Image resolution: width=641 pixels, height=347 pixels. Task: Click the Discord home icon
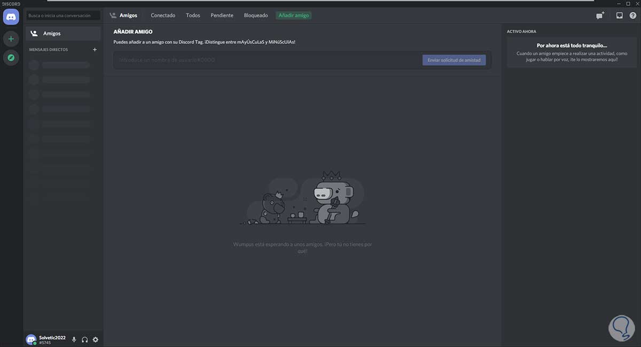11,17
